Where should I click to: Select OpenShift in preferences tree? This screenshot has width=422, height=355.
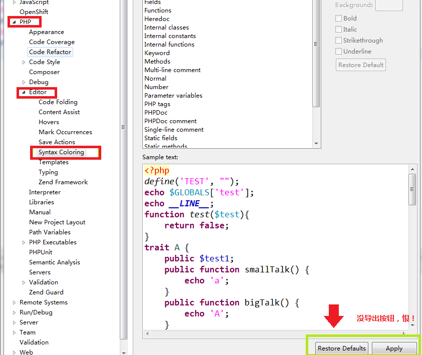point(34,12)
